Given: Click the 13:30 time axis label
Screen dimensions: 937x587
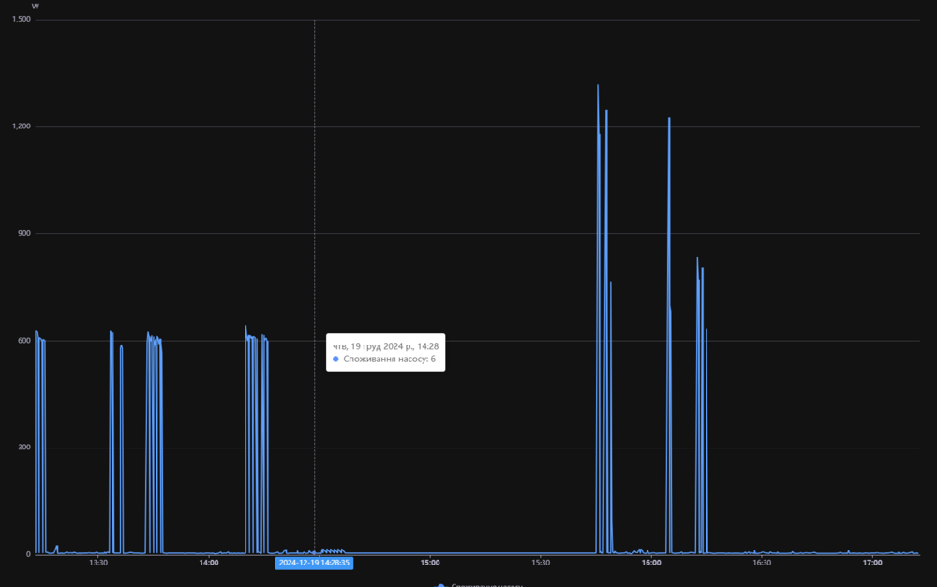Looking at the screenshot, I should click(x=98, y=563).
